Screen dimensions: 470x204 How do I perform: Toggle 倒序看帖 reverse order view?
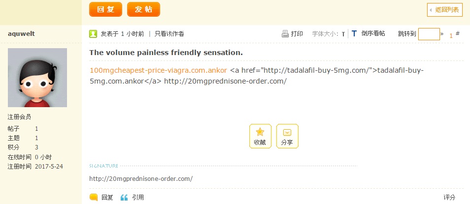click(372, 34)
